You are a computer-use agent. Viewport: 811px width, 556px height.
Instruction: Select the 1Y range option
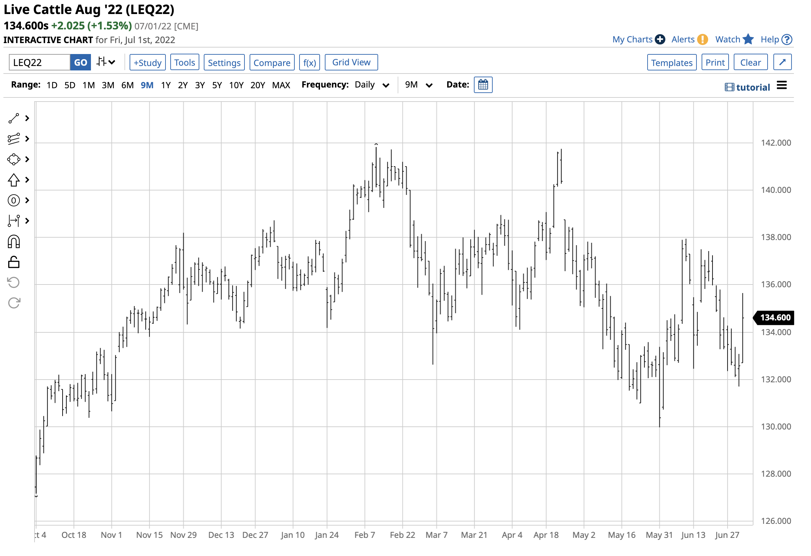166,85
